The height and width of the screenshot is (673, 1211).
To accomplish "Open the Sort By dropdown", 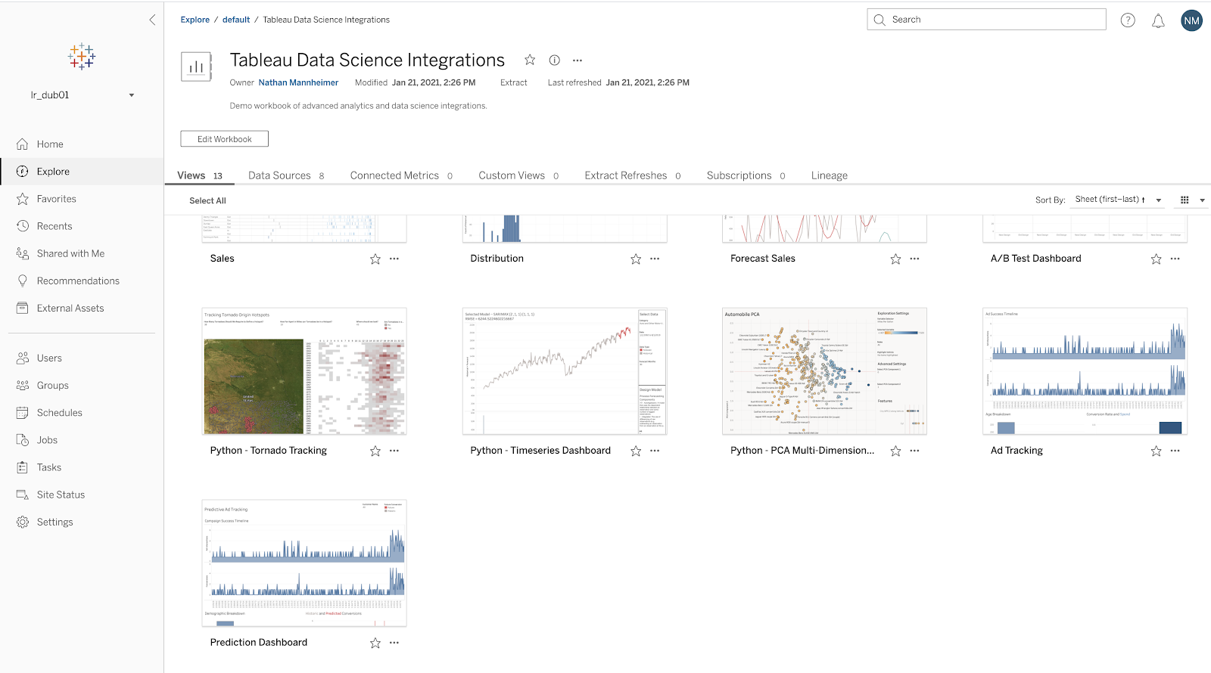I will click(1118, 200).
